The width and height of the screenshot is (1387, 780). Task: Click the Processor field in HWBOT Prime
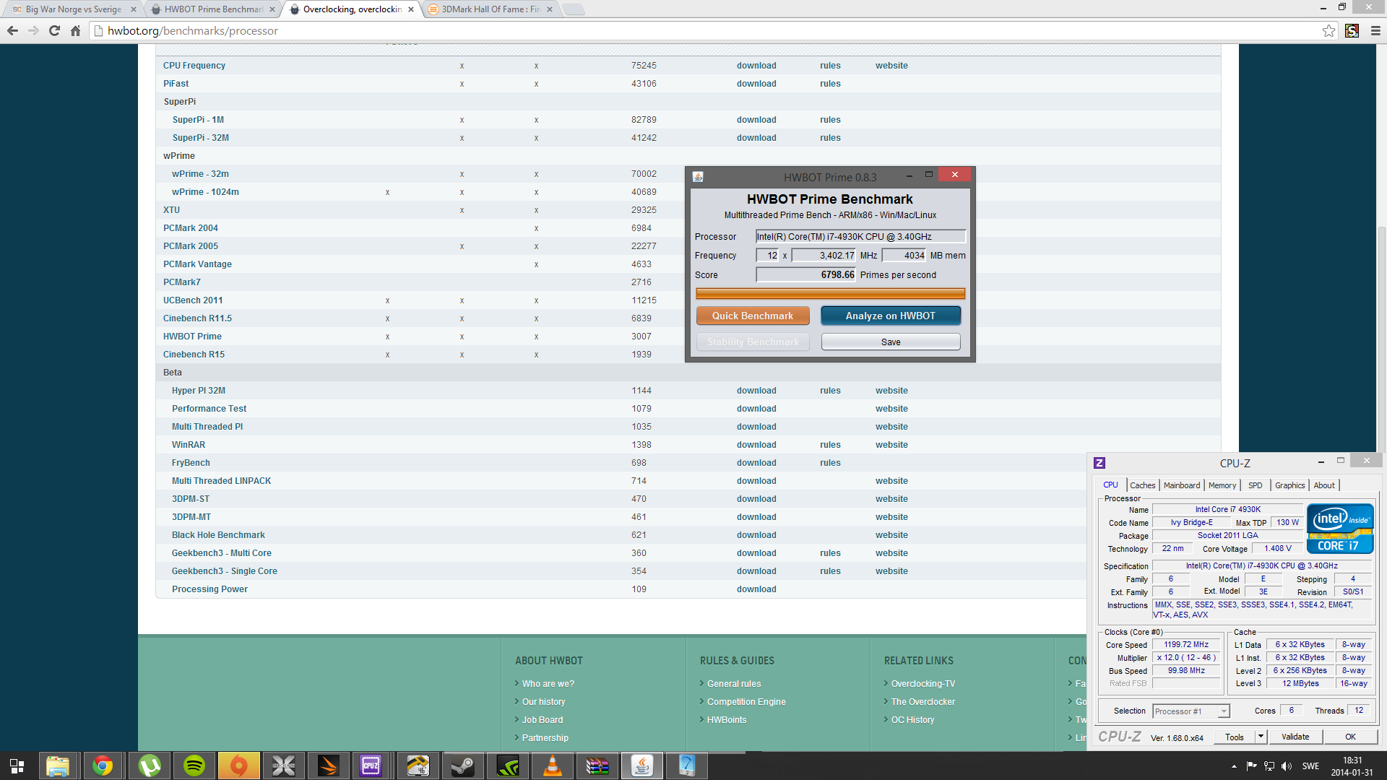(x=860, y=236)
